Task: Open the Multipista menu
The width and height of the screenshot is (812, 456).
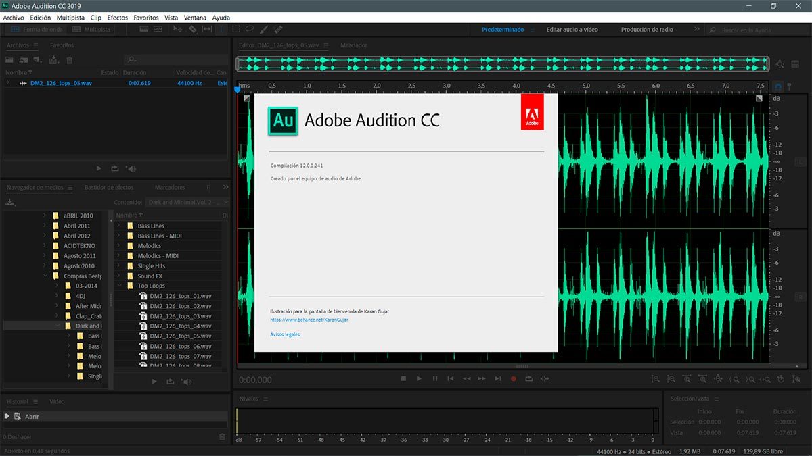Action: 71,18
